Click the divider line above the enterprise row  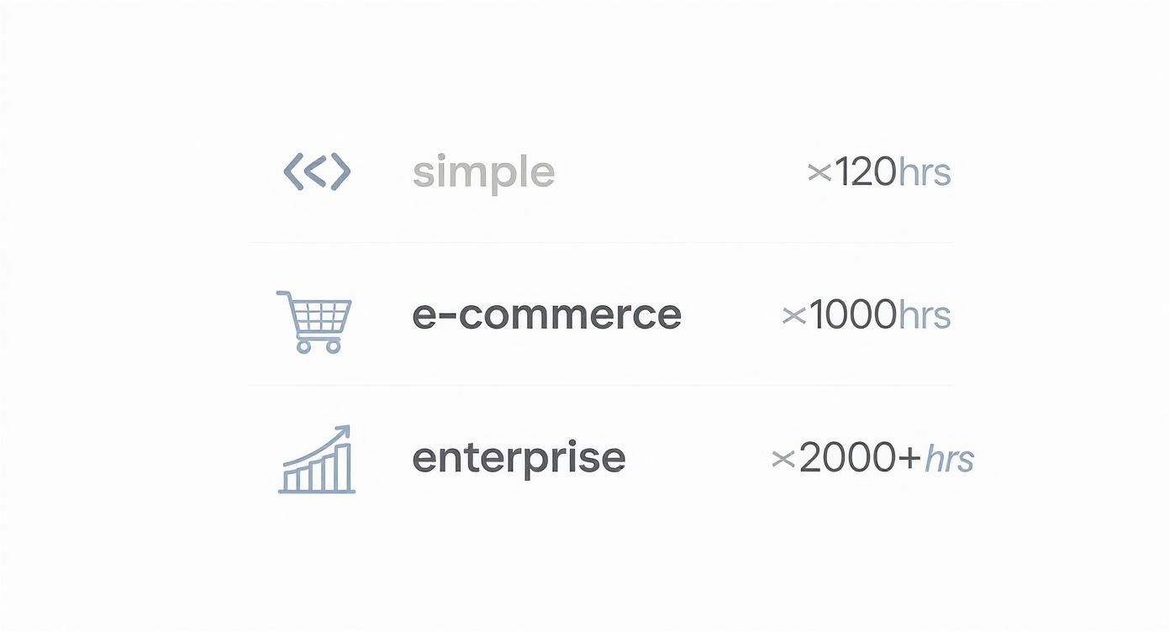(600, 386)
